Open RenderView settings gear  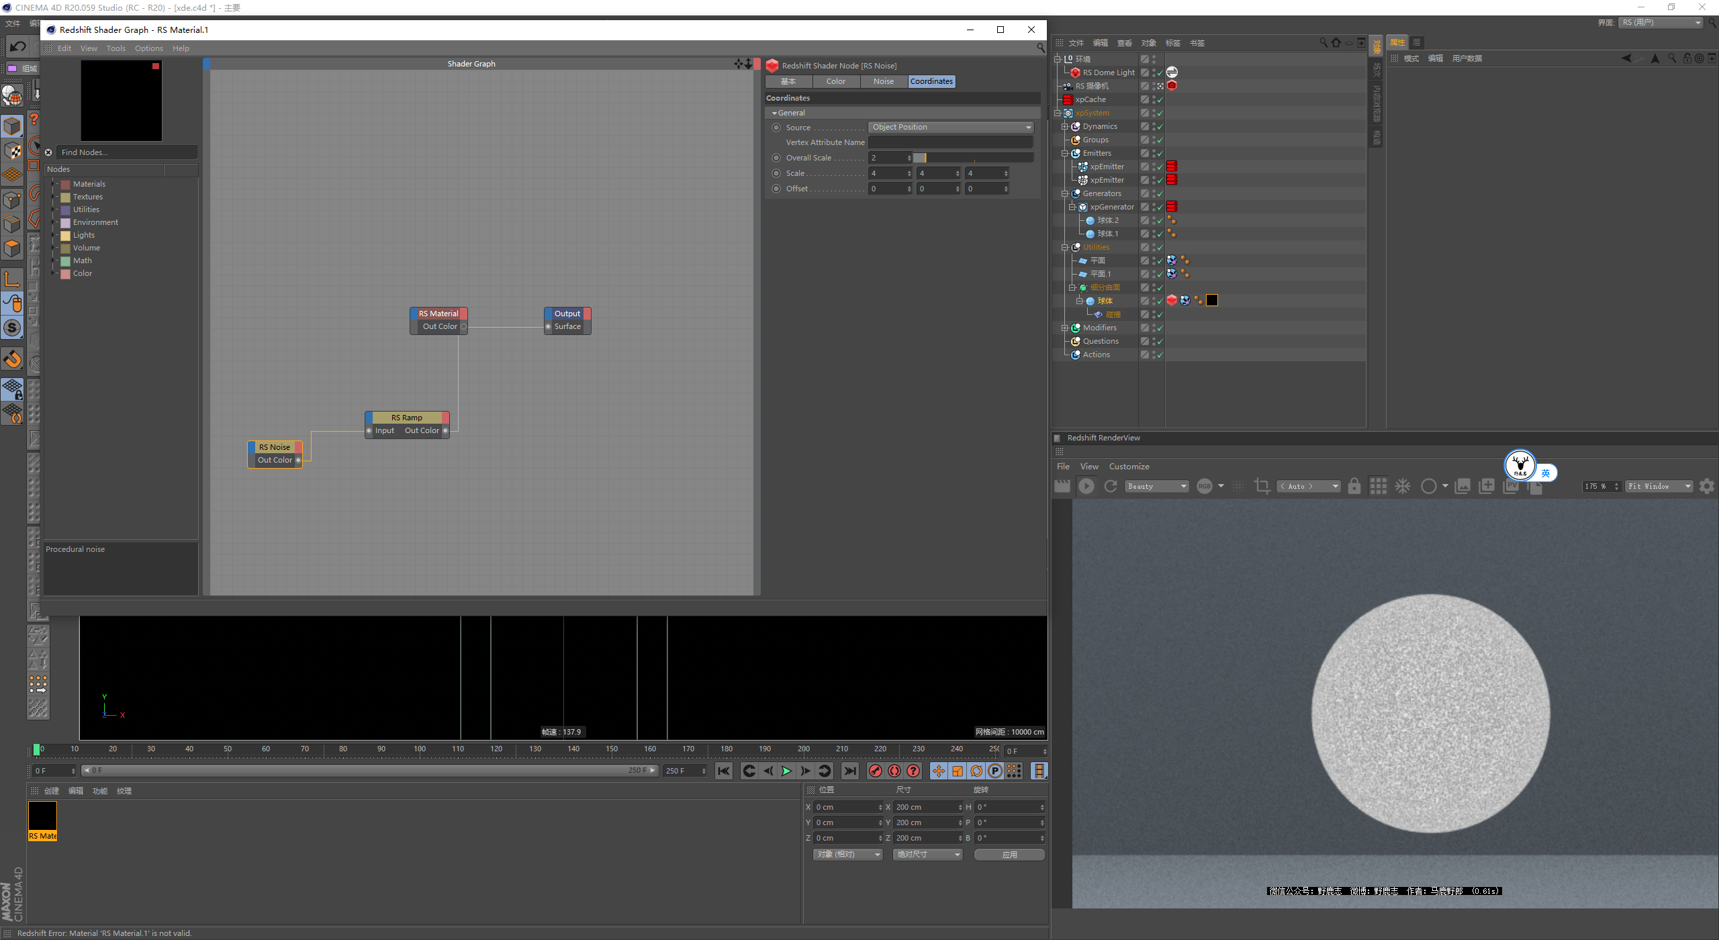click(1706, 486)
